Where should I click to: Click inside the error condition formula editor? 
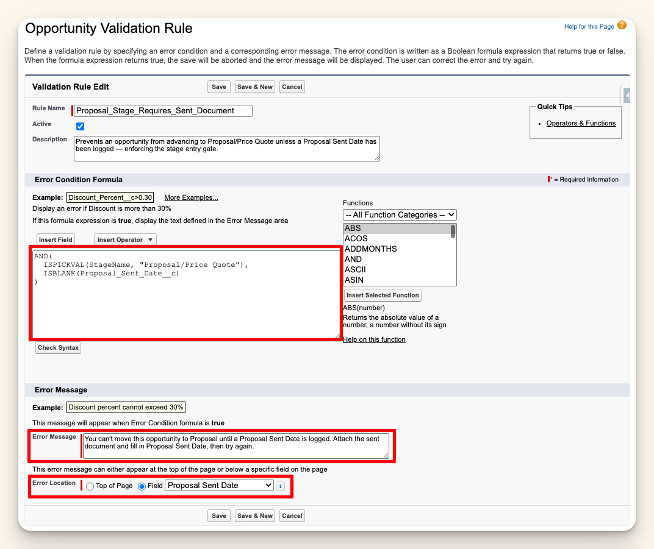point(187,294)
